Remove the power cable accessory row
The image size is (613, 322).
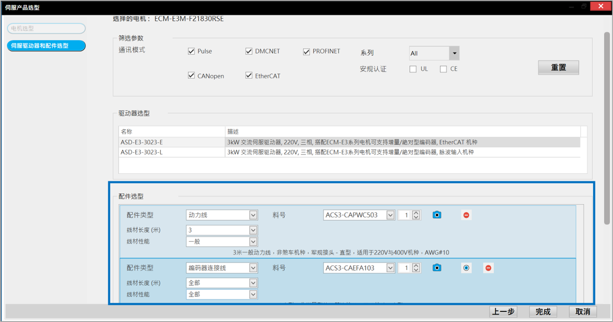coord(466,215)
